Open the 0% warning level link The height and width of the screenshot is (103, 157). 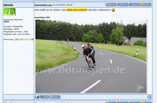(x=17, y=39)
